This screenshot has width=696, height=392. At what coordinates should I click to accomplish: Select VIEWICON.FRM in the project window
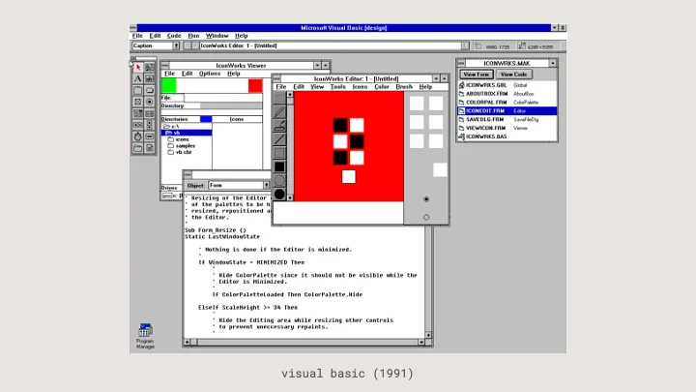click(507, 128)
